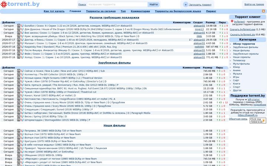Open Наши фильмы section heading
This screenshot has width=267, height=166.
pos(115,125)
